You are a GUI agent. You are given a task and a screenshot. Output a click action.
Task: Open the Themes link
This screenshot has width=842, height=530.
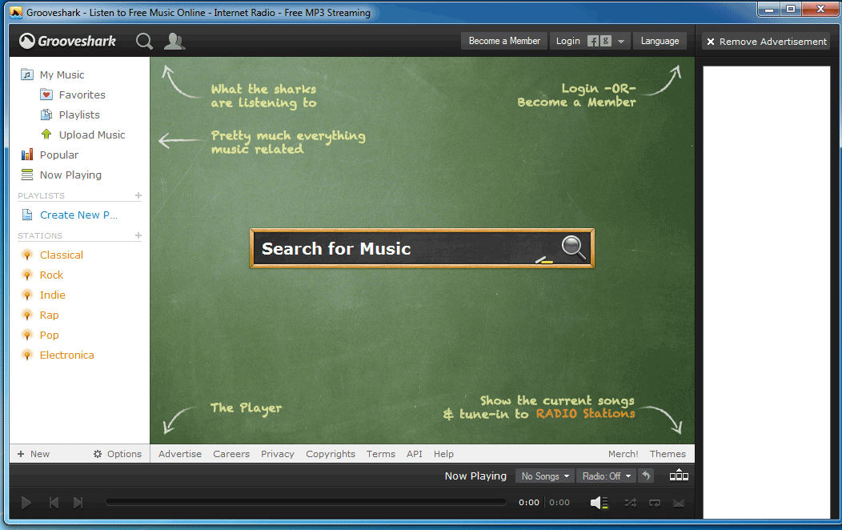(x=668, y=454)
